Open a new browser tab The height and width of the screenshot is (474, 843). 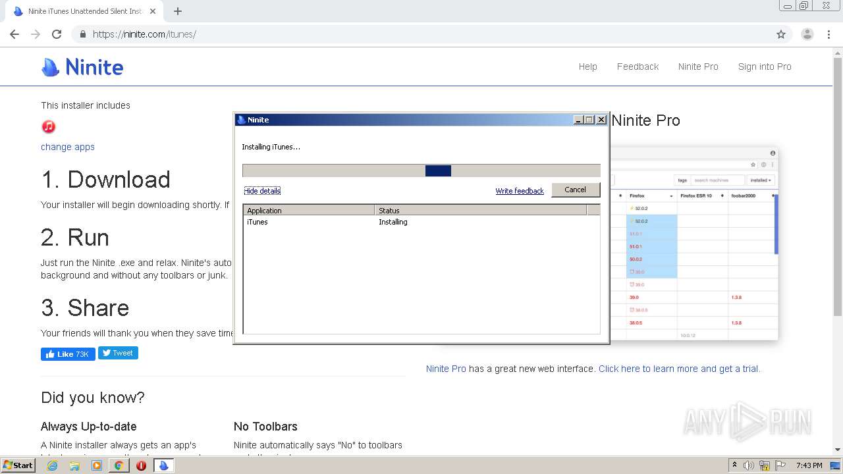pyautogui.click(x=178, y=11)
